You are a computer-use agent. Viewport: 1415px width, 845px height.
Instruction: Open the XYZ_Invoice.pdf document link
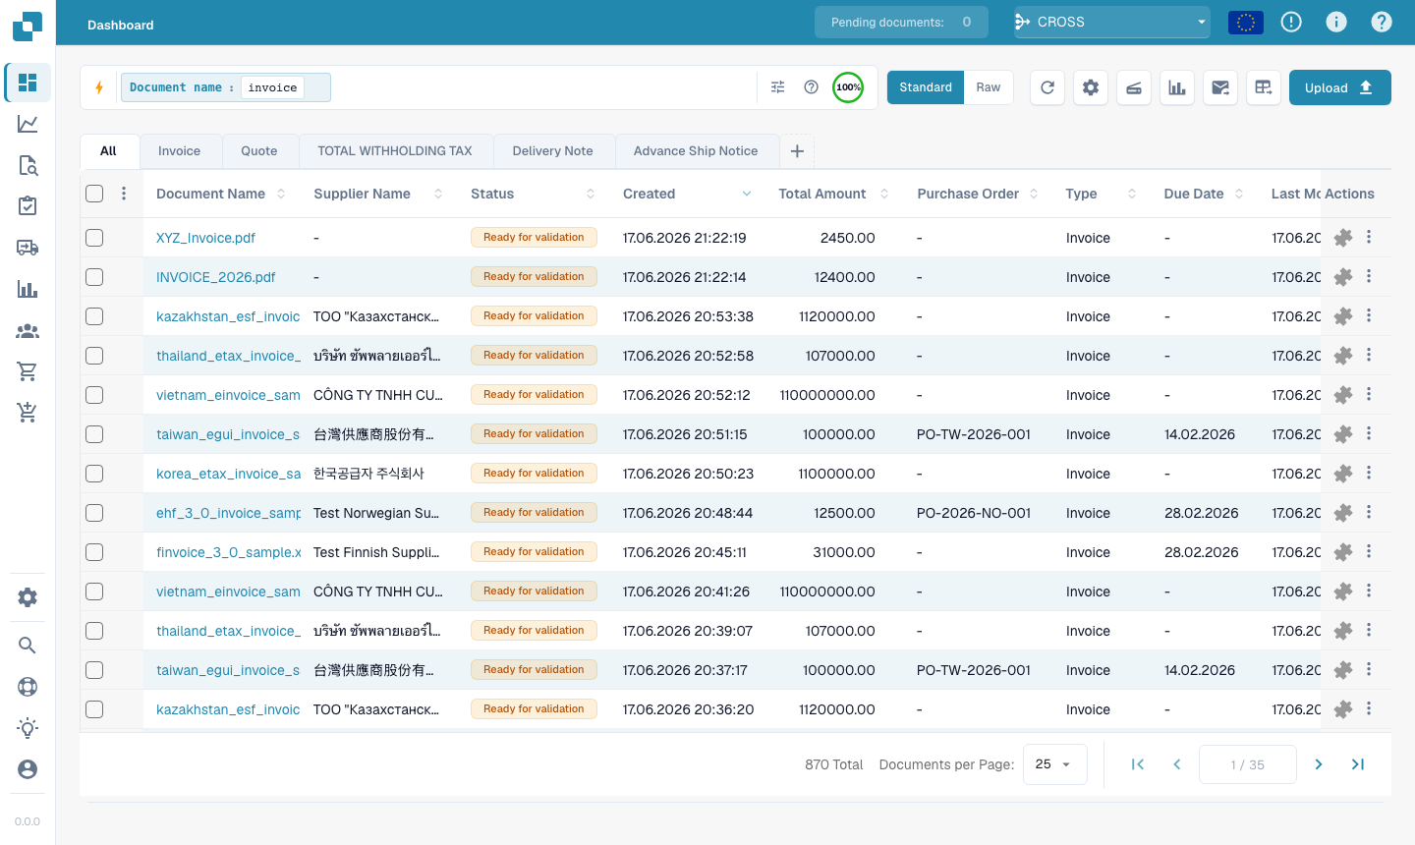[205, 238]
